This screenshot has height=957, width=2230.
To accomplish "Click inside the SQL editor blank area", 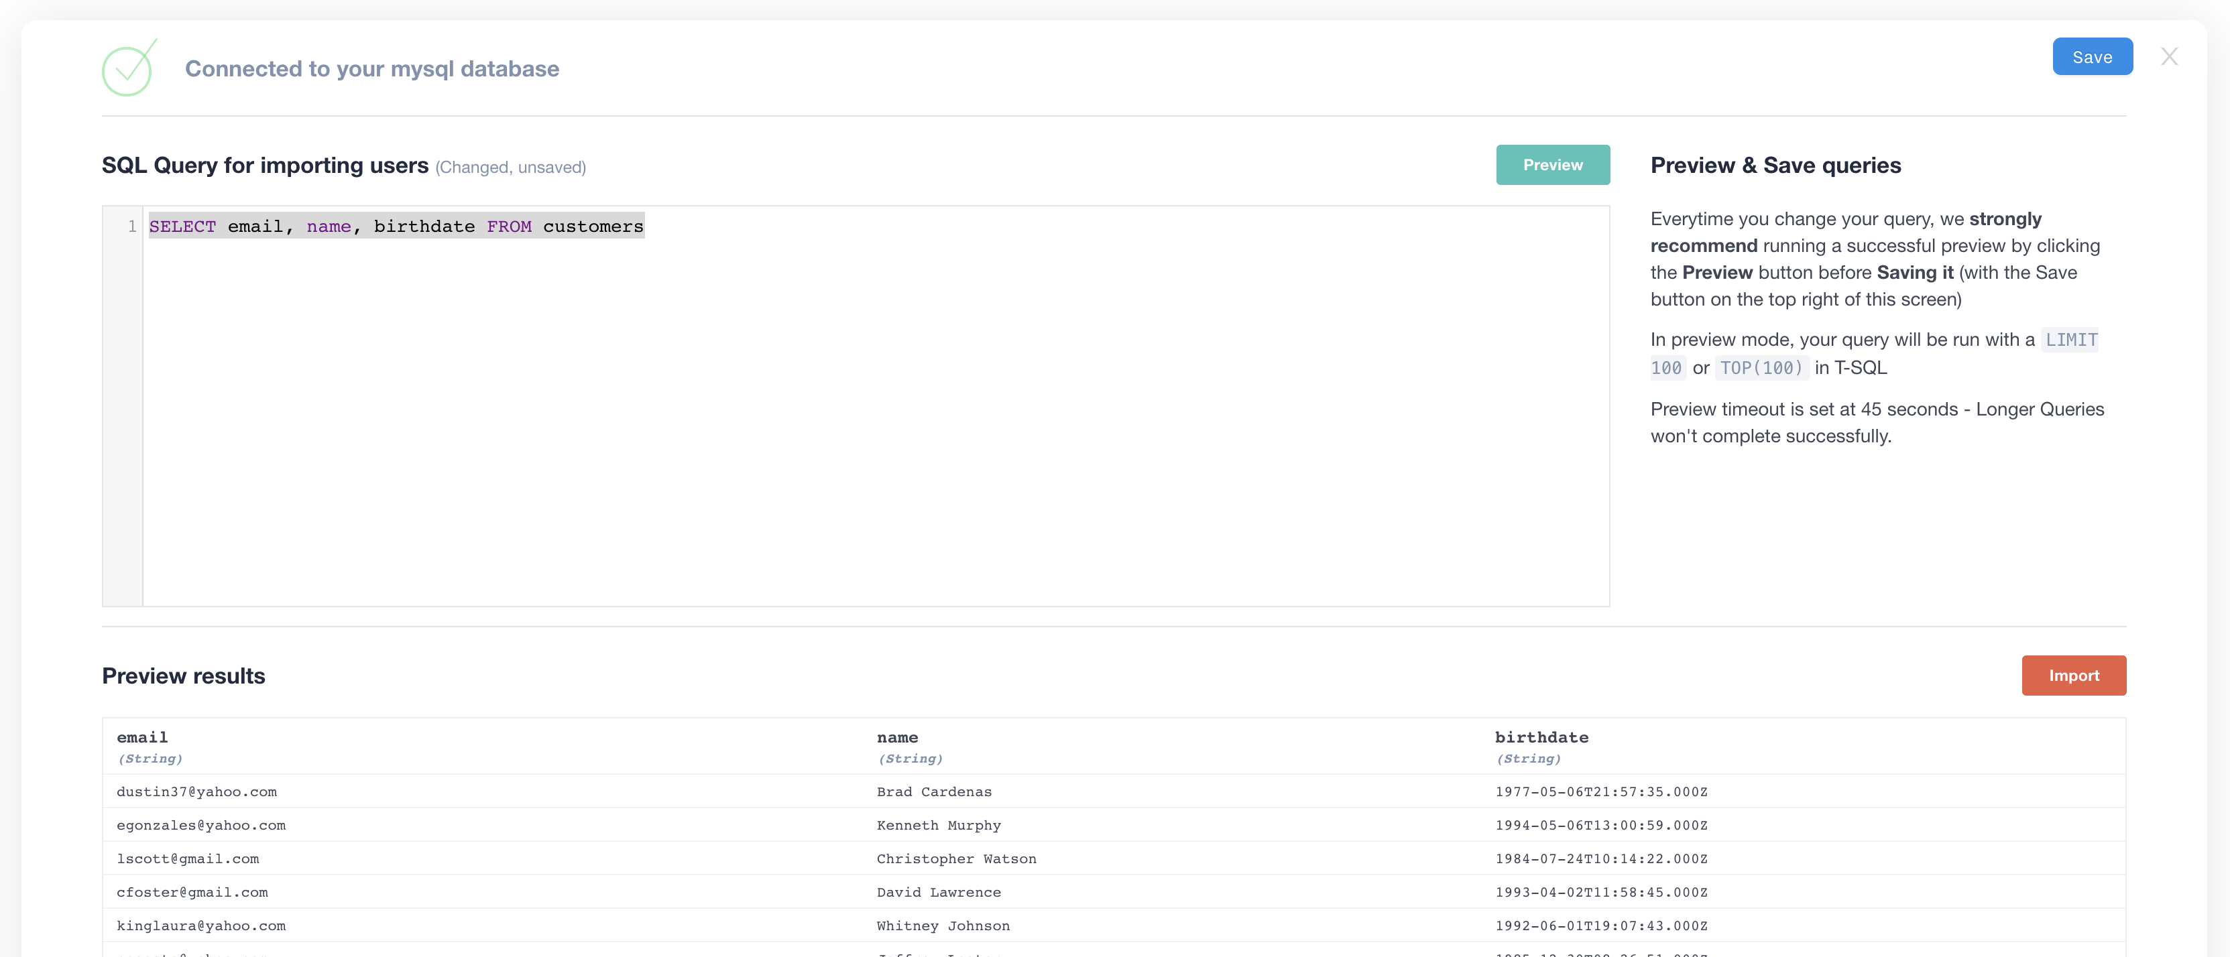I will coord(866,416).
